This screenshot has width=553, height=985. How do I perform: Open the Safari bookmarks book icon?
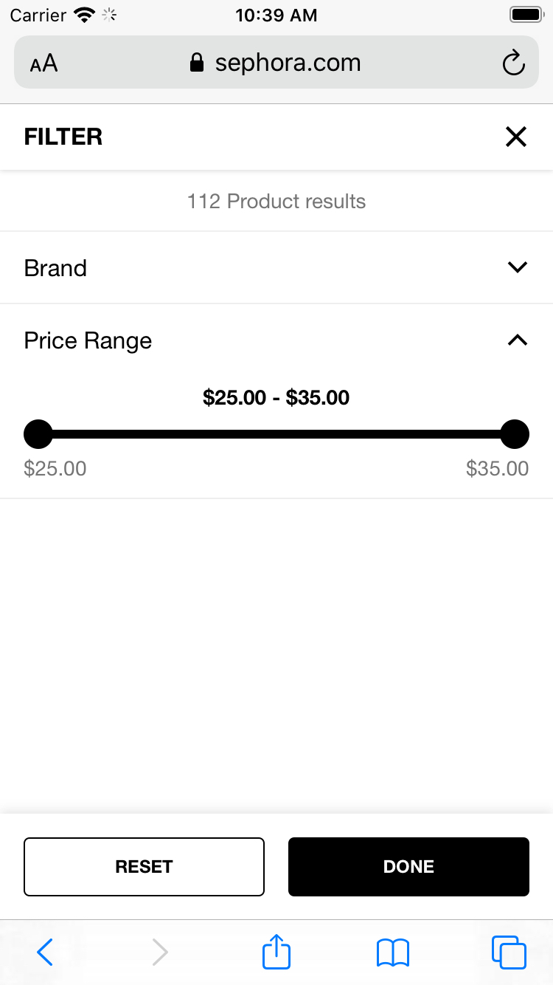392,952
